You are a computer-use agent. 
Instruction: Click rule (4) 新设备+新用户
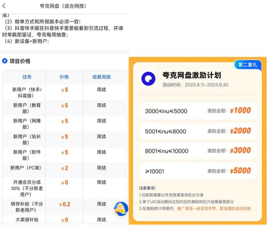26,41
